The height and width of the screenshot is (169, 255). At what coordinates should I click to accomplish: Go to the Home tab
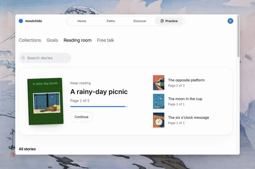click(x=82, y=21)
